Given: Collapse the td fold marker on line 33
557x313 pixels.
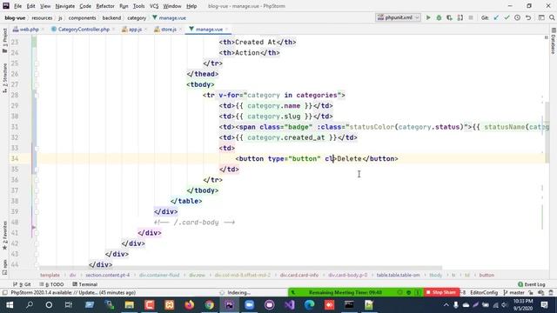Looking at the screenshot, I should tap(37, 148).
